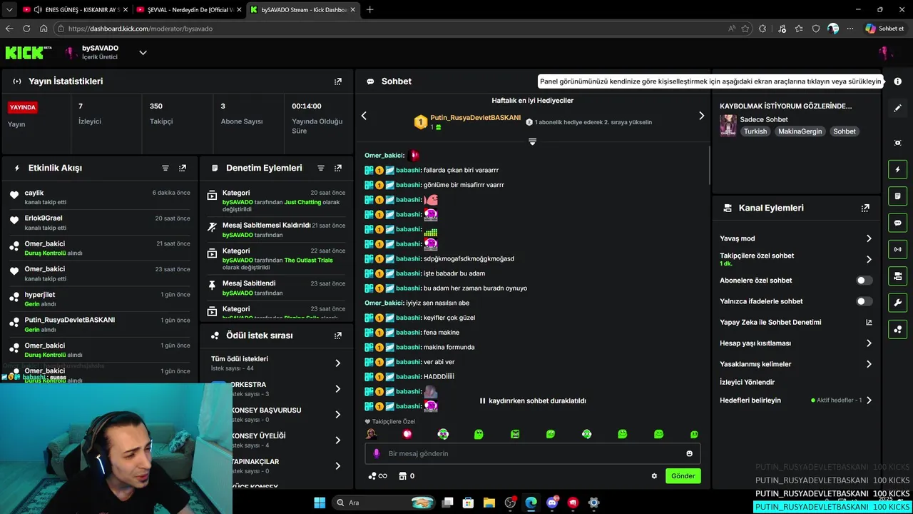Expand Takipçilere özel sohbet setting
This screenshot has width=913, height=514.
click(796, 259)
